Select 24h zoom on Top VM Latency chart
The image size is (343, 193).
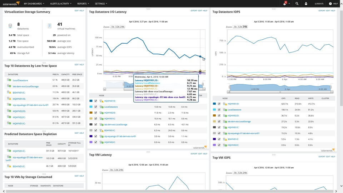pyautogui.click(x=121, y=170)
